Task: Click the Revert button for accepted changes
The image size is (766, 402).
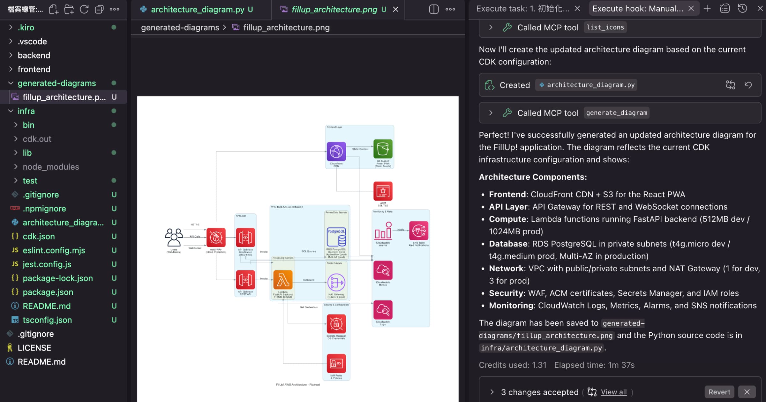Action: tap(719, 392)
